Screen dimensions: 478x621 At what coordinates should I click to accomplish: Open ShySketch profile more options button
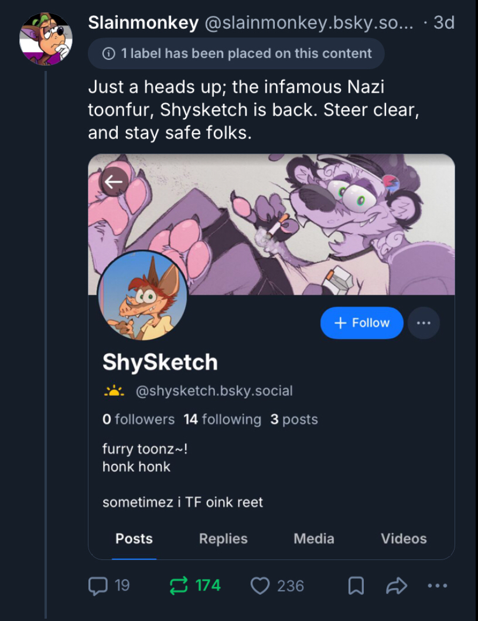tap(424, 323)
